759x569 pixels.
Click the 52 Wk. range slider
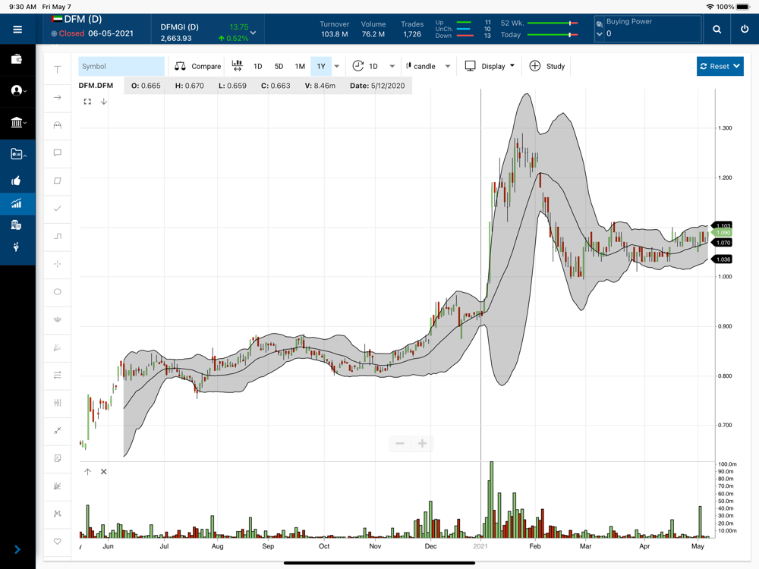(x=553, y=24)
